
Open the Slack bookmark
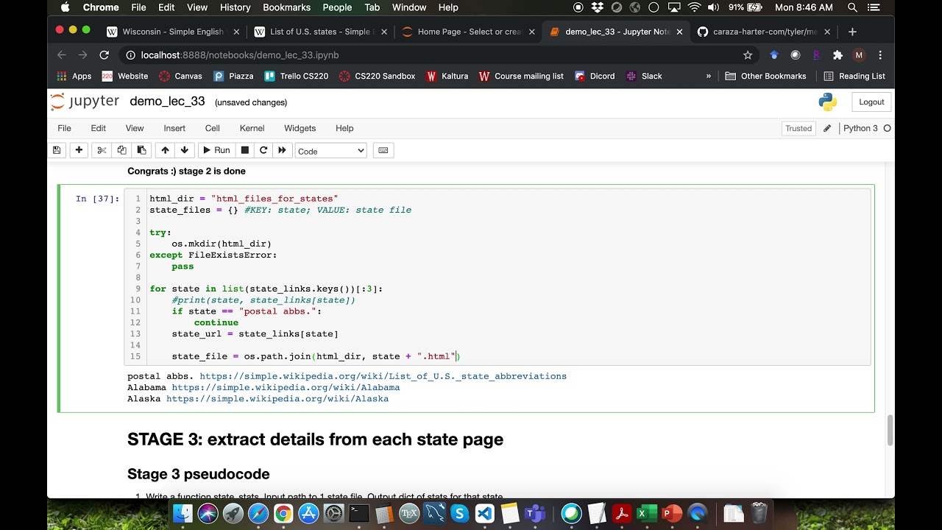pyautogui.click(x=644, y=76)
